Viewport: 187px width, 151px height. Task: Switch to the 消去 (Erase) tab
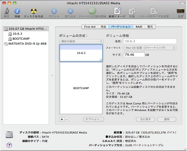tap(103, 27)
